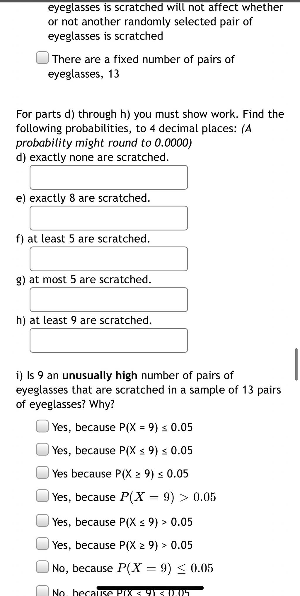Click the 'exactly 8 are scratched' answer box
Viewport: 300px width, 596px height.
tap(109, 218)
